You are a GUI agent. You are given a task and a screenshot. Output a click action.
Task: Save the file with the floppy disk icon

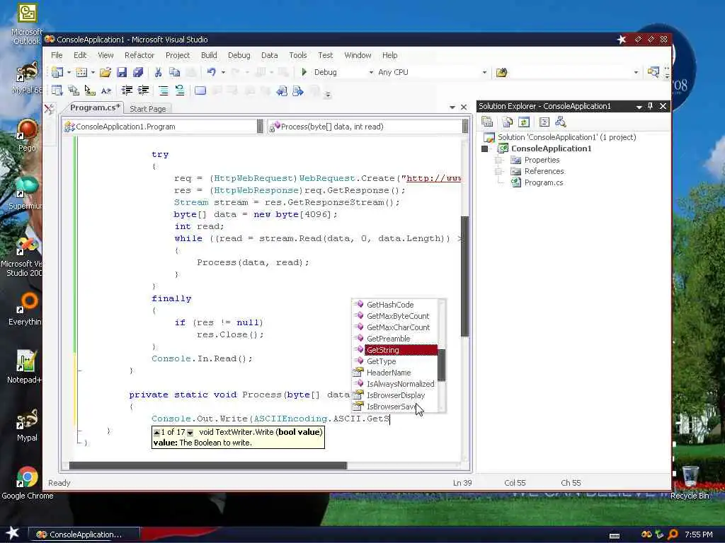tap(122, 72)
